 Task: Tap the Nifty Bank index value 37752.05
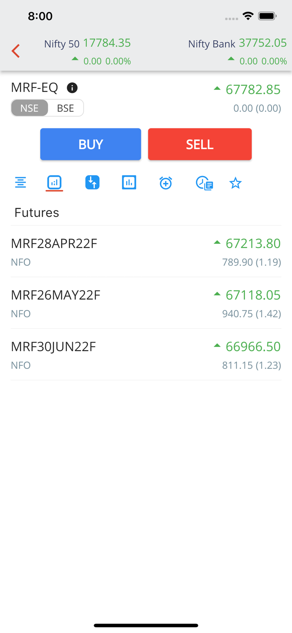pos(263,43)
